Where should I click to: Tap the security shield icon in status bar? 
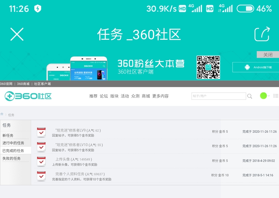37,9
